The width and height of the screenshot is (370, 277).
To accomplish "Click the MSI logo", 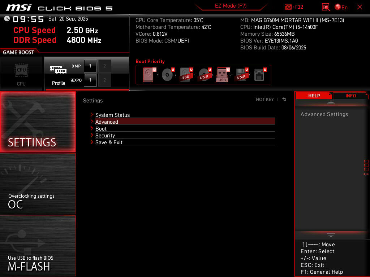I will [19, 8].
